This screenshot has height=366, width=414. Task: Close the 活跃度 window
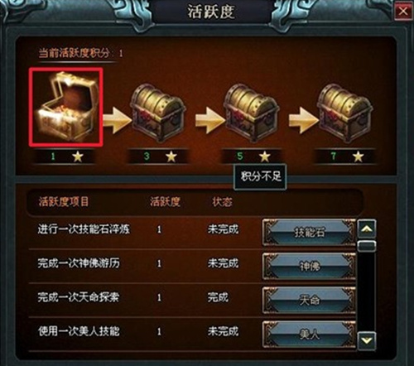[x=403, y=12]
